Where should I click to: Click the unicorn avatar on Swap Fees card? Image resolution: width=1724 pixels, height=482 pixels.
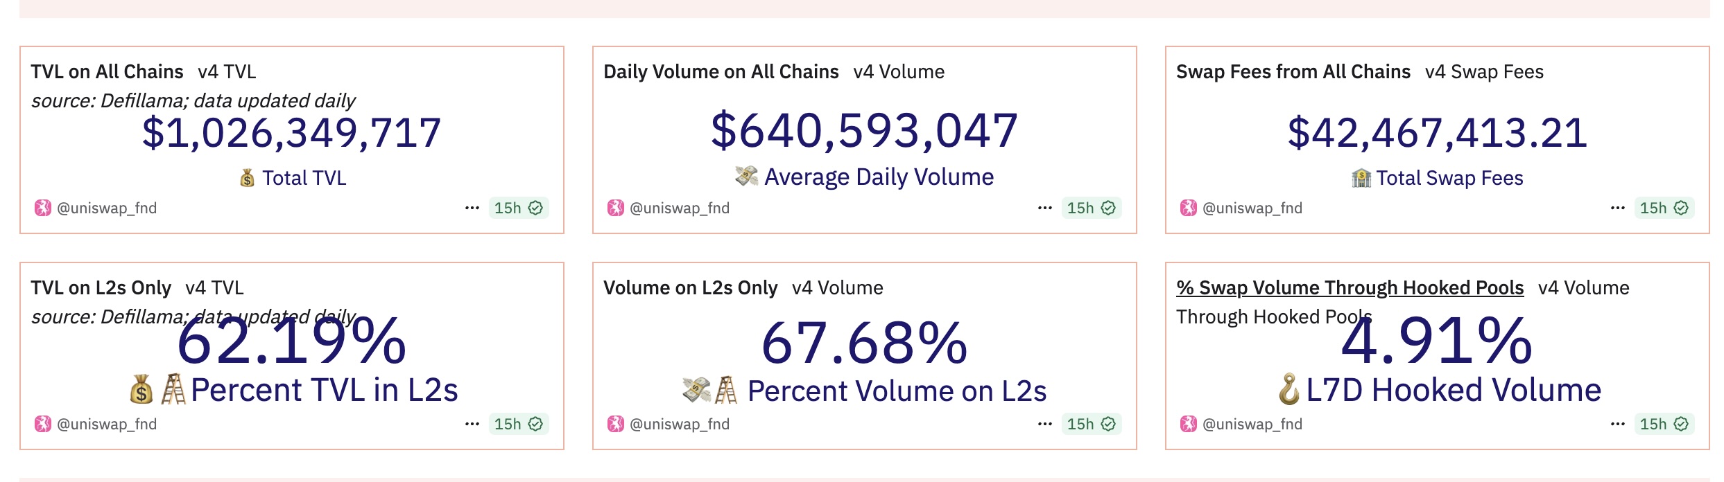pyautogui.click(x=1189, y=208)
